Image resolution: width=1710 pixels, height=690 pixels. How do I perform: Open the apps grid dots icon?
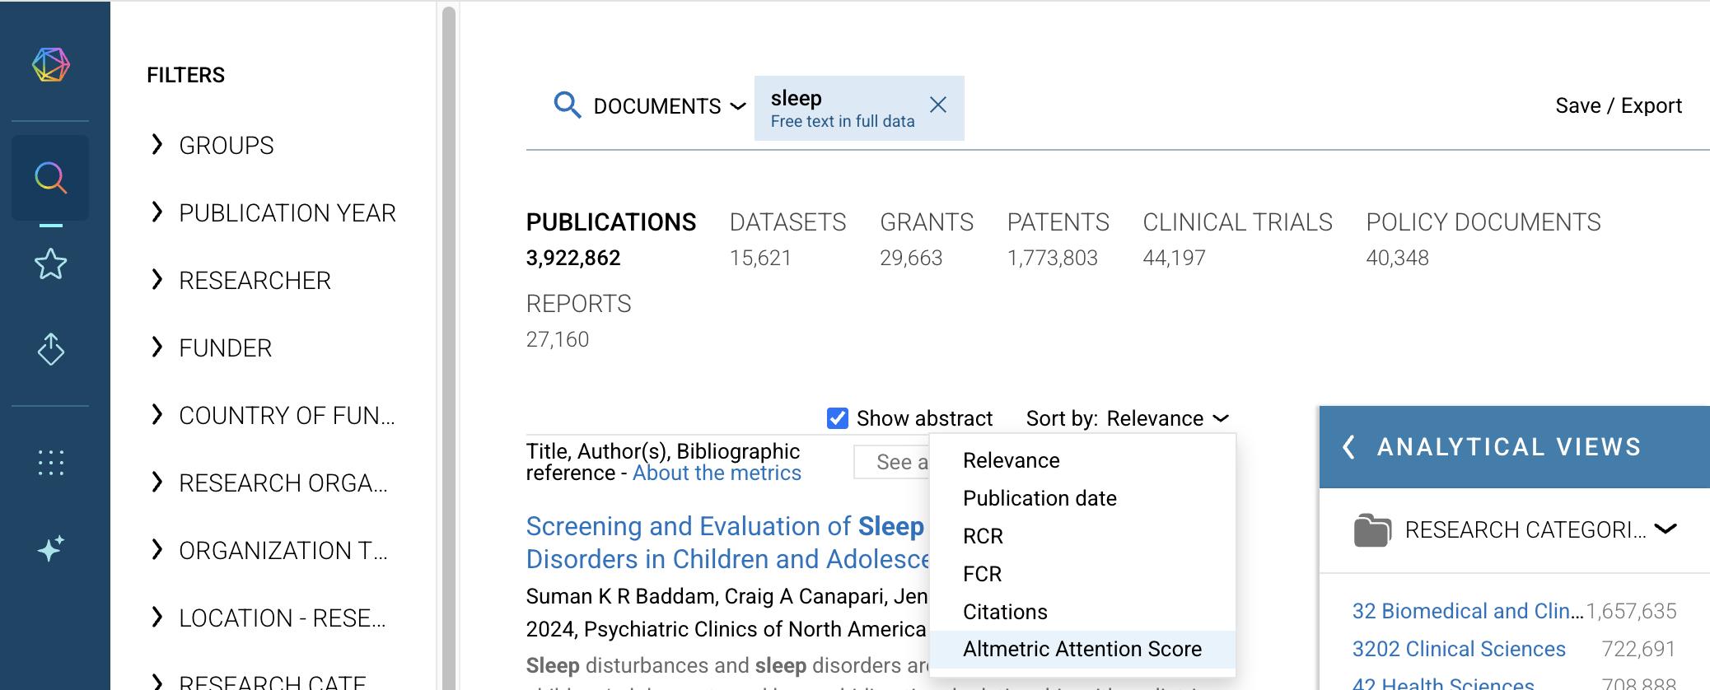click(x=51, y=463)
